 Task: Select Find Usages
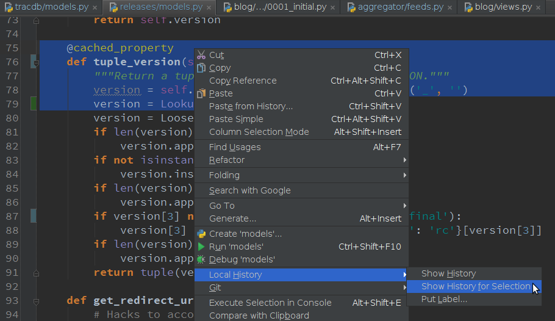click(301, 147)
